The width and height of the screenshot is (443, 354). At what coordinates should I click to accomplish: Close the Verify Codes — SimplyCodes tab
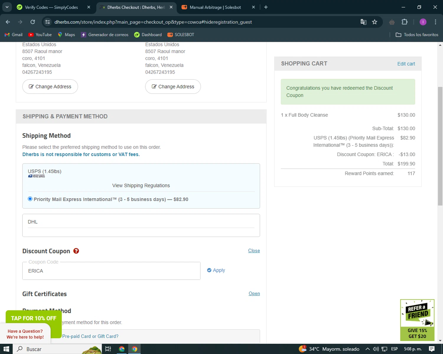click(x=89, y=7)
